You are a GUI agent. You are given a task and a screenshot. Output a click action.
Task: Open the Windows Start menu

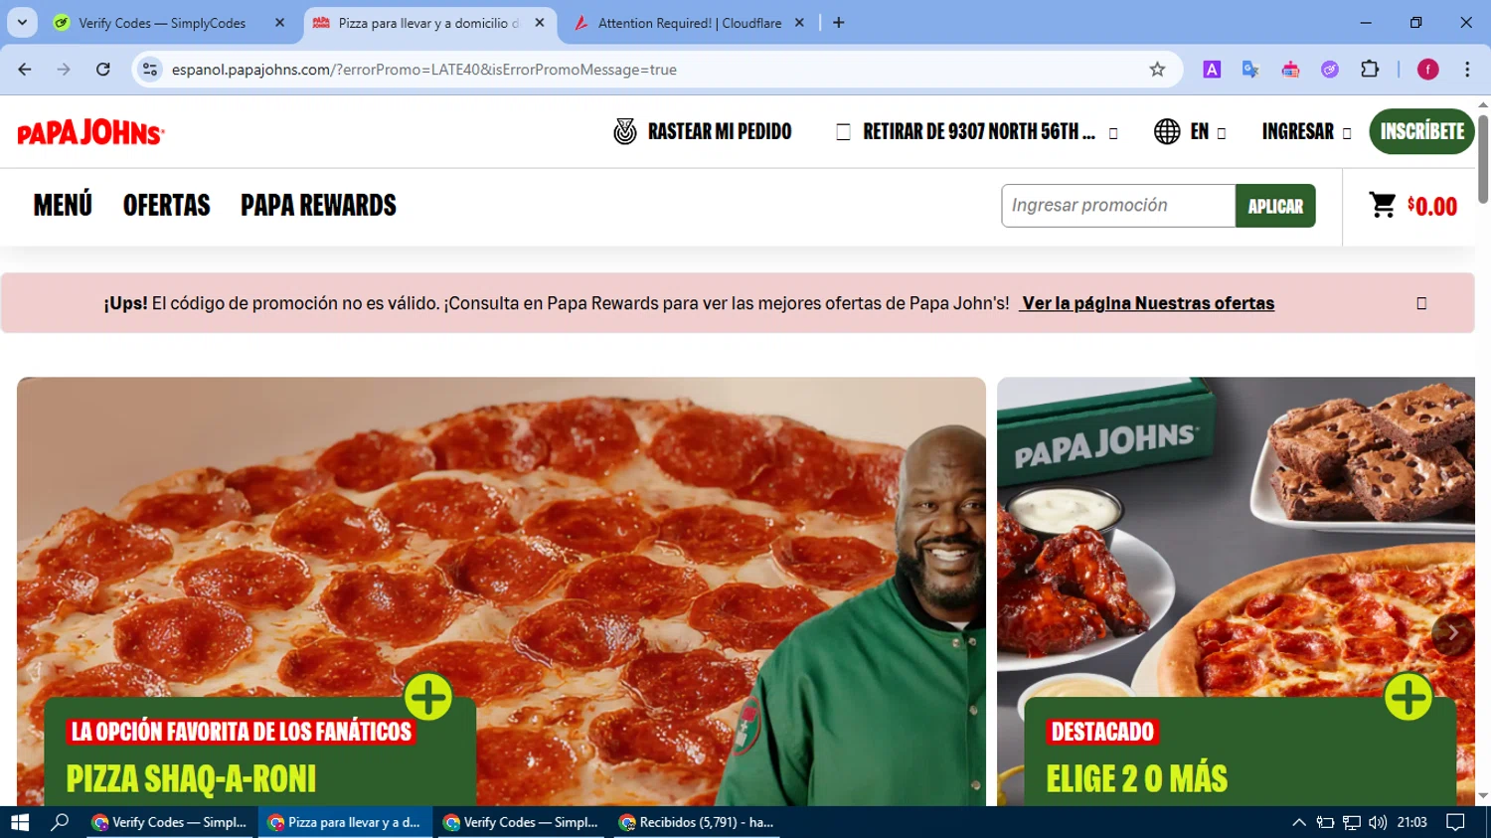point(20,822)
